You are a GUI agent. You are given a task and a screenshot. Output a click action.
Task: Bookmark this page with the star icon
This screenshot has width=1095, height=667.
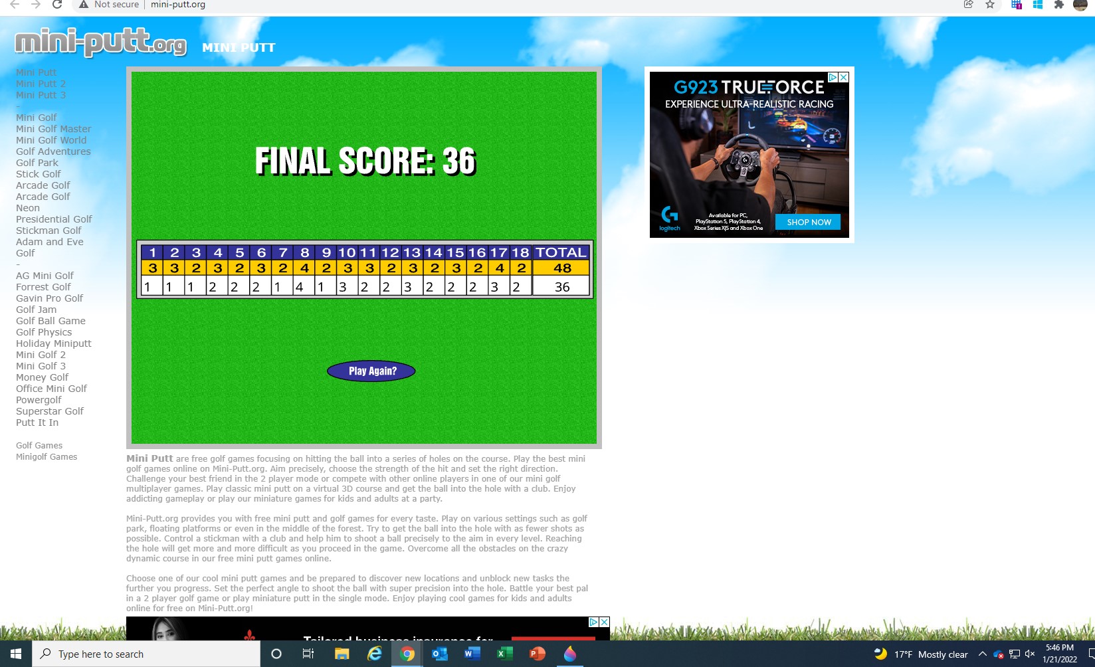[x=990, y=5]
